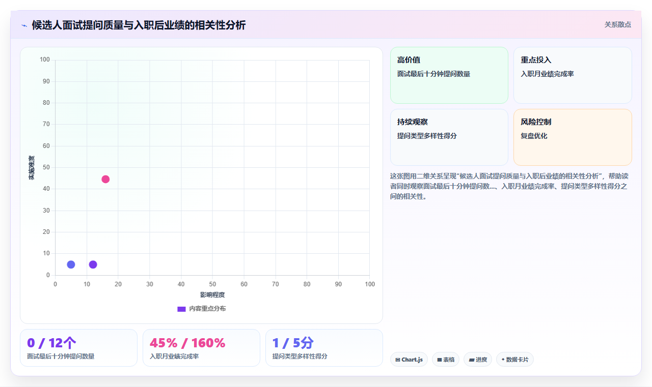The image size is (652, 387).
Task: Select the 进度 tag chip
Action: point(478,360)
